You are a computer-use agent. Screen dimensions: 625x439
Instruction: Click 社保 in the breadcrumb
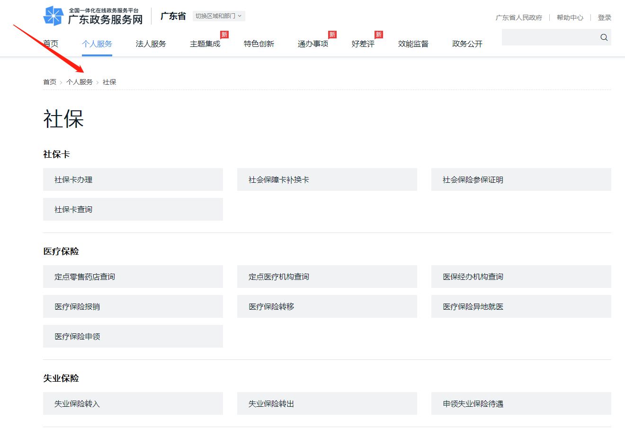tap(109, 82)
